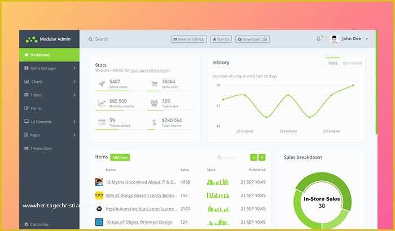This screenshot has width=395, height=231.
Task: Click the Items search magnifier icon
Action: 220,158
